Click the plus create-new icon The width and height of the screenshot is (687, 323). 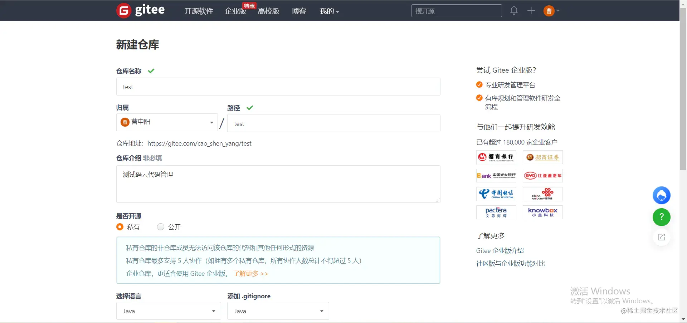pyautogui.click(x=531, y=11)
